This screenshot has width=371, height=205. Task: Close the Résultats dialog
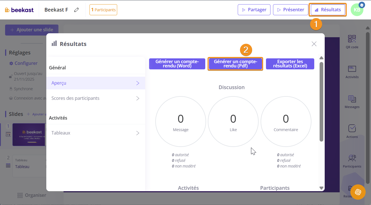[314, 44]
